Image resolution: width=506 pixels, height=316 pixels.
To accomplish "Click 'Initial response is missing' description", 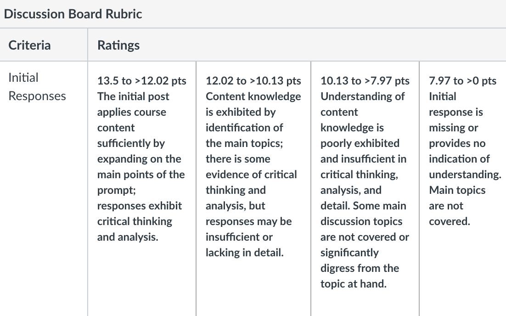I will [x=456, y=112].
